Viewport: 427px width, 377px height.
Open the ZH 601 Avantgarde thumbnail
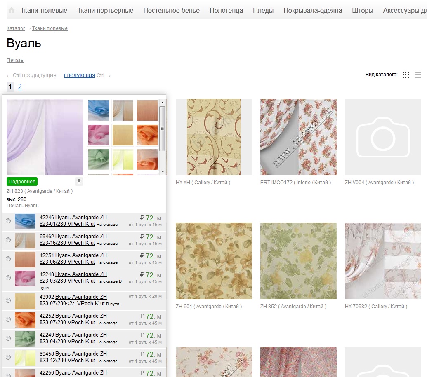pos(214,261)
